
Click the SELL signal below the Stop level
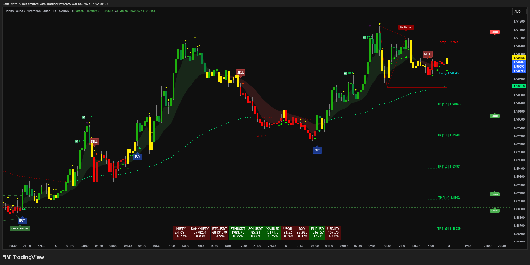427,54
